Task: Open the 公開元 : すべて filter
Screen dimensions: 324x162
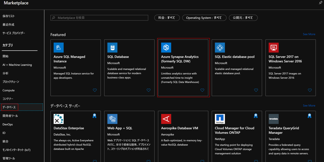Action: [x=243, y=18]
